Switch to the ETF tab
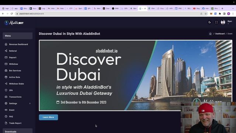The width and height of the screenshot is (236, 133). pyautogui.click(x=69, y=8)
